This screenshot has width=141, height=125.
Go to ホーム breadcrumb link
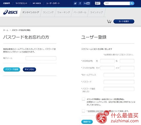[6, 30]
